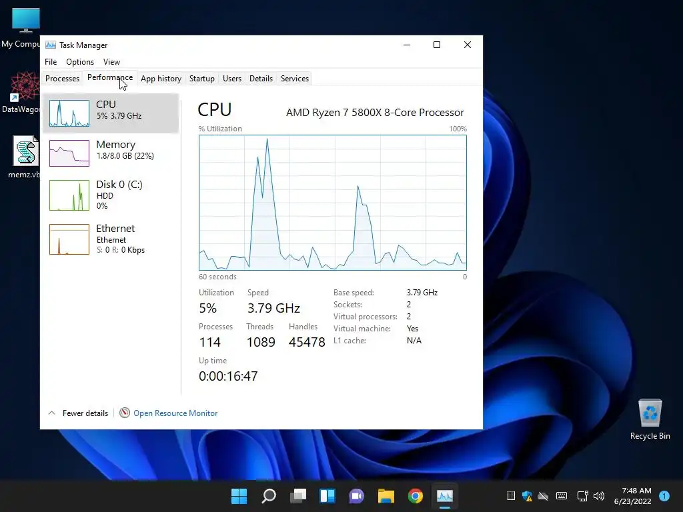Click the AMD Ryzen 7 5800X processor name
This screenshot has height=512, width=683.
point(375,112)
